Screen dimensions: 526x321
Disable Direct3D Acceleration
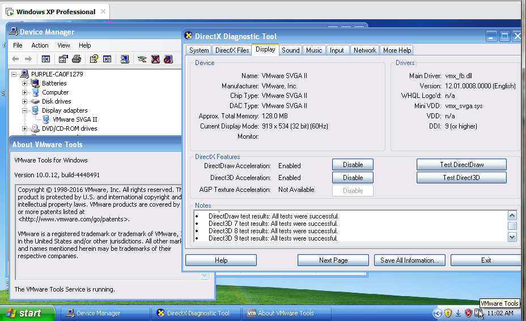(353, 178)
